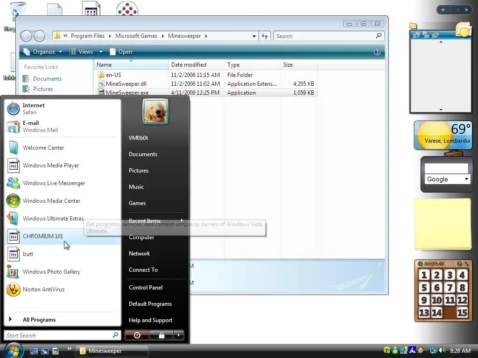The image size is (478, 358).
Task: Open Help and Support
Action: point(156,320)
